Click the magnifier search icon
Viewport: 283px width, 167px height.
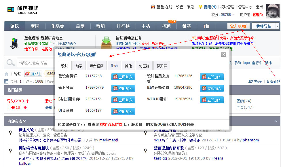[x=10, y=63]
